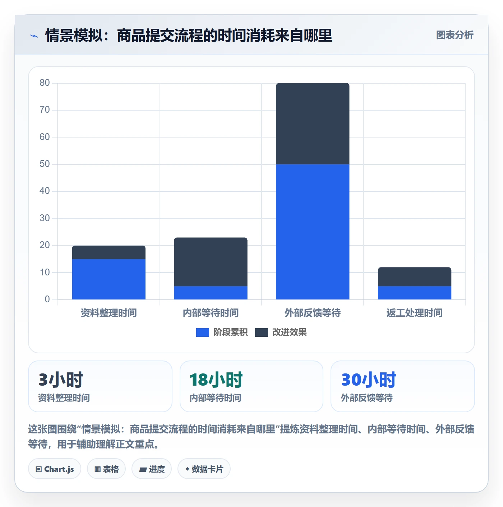
Task: Click the dark segment of 返工处理时间 bar
Action: (415, 277)
